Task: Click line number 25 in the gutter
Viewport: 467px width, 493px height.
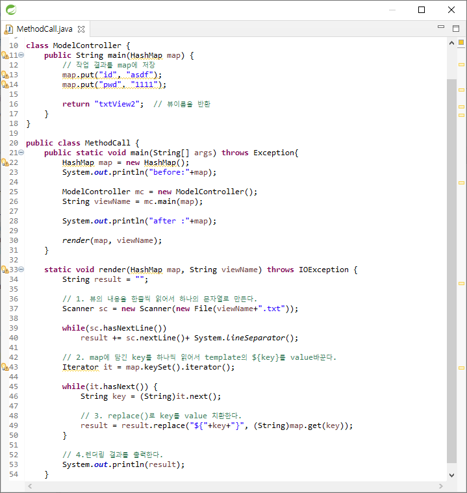Action: [14, 192]
